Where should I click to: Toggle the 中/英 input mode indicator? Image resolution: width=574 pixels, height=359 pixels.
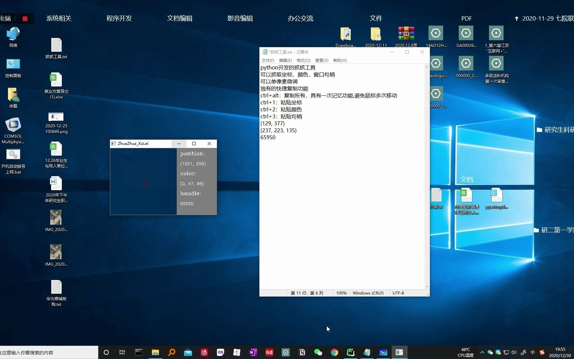(532, 352)
